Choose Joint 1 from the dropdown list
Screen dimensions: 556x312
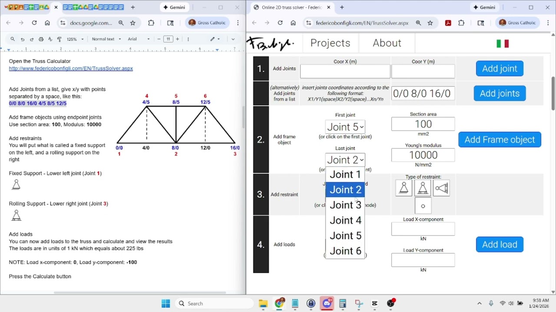click(345, 174)
